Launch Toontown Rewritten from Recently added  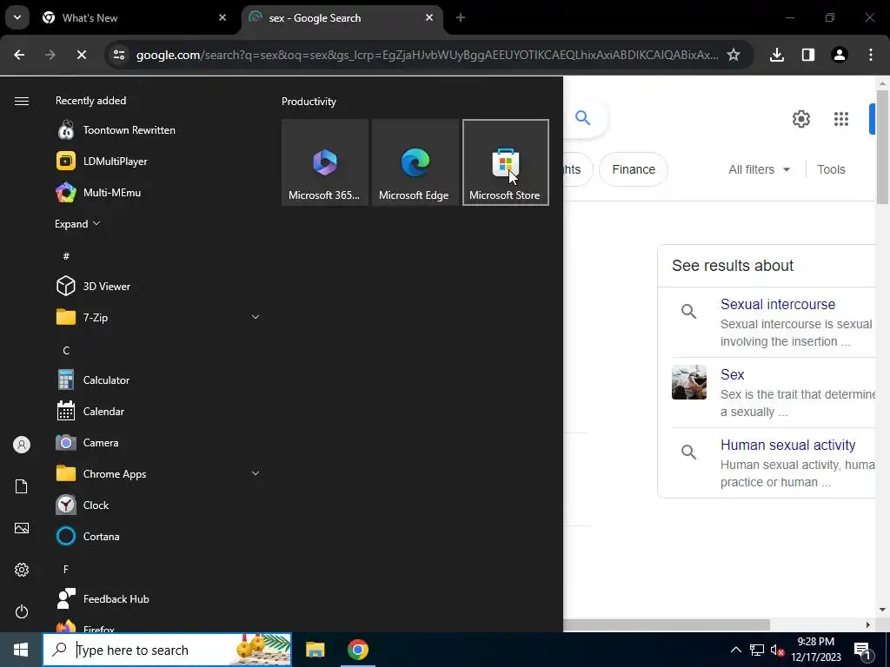pyautogui.click(x=157, y=130)
